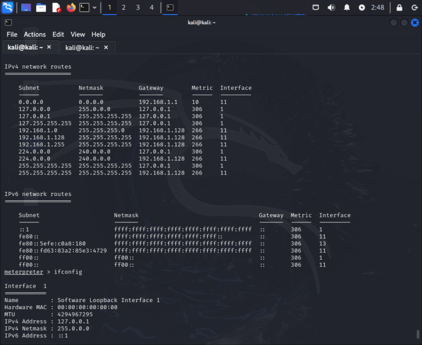The width and height of the screenshot is (422, 345).
Task: Click the text editor launcher icon
Action: (x=56, y=8)
